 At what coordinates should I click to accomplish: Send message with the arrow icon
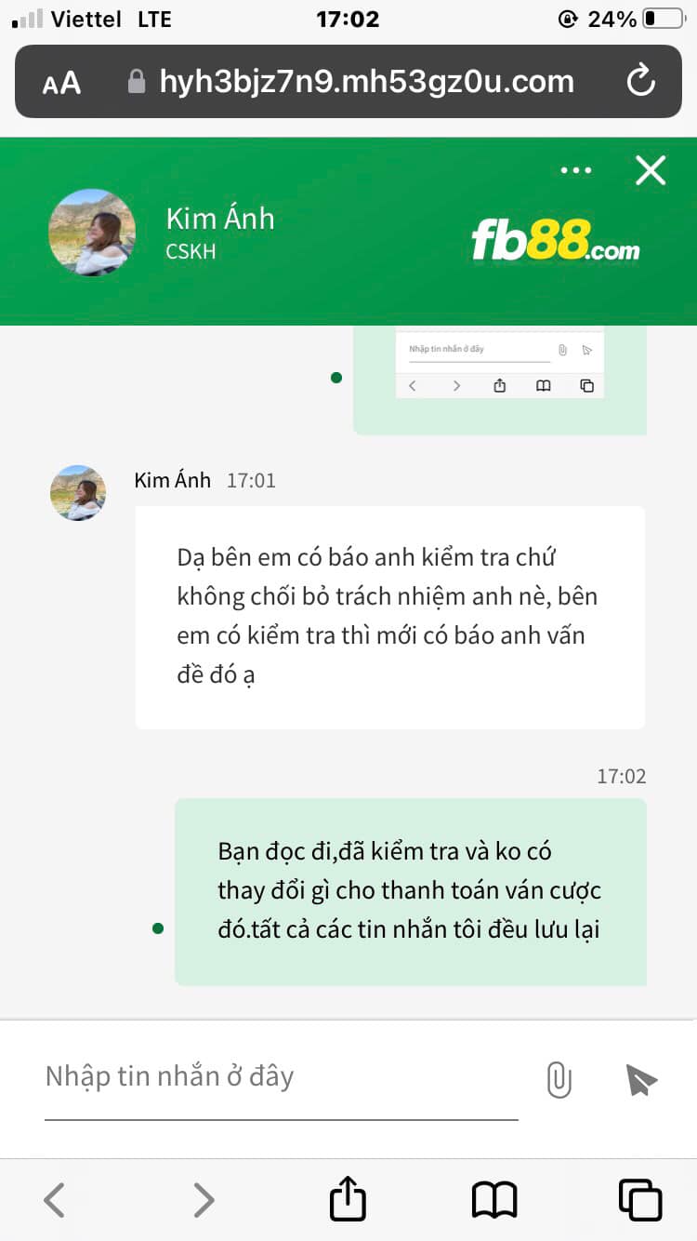tap(641, 1080)
